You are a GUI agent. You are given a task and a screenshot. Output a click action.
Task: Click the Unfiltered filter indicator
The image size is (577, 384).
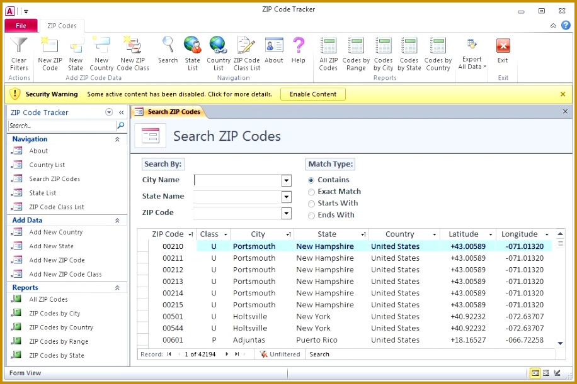[x=280, y=354]
